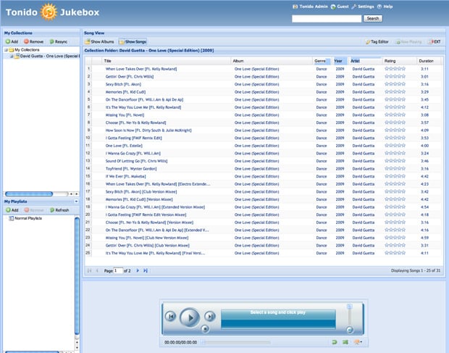449x353 pixels.
Task: Expand the David Guetta collection node
Action: (12, 56)
